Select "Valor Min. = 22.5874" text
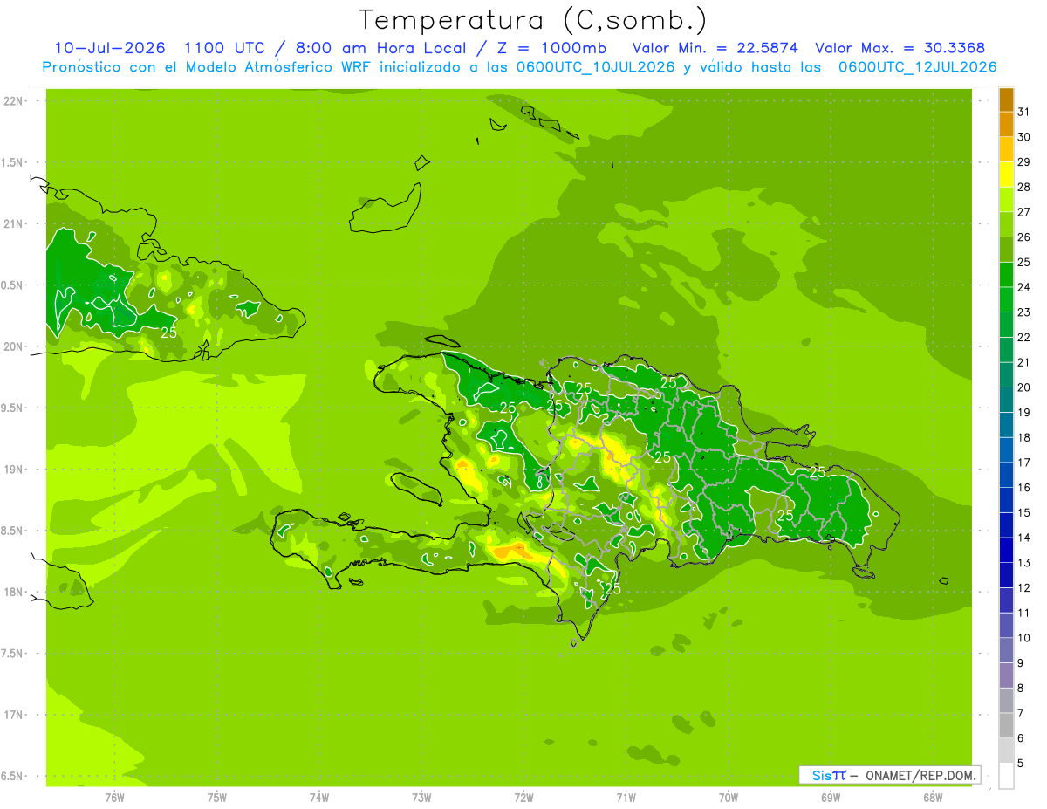1047x809 pixels. [715, 47]
